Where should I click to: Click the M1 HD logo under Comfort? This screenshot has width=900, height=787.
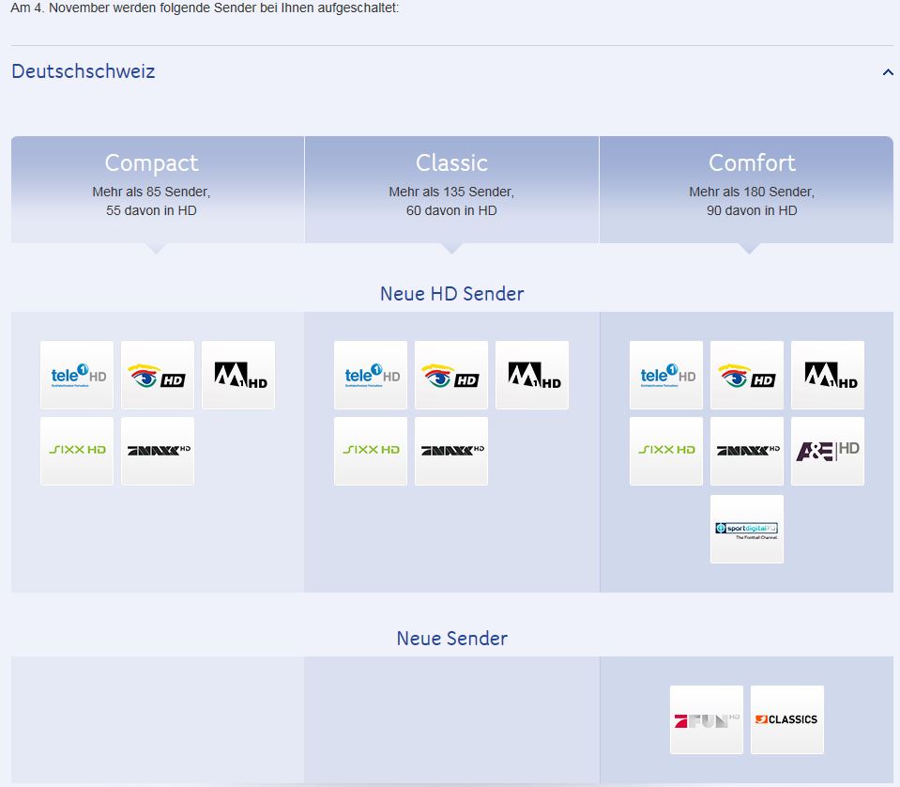point(828,376)
